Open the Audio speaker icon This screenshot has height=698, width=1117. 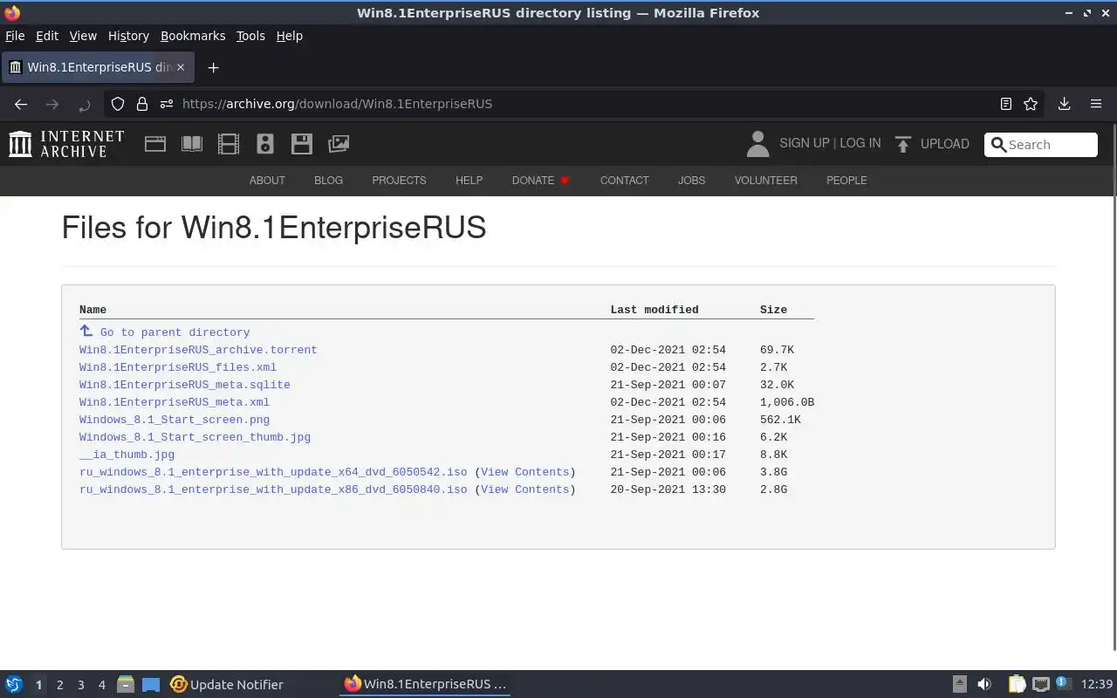click(x=265, y=144)
